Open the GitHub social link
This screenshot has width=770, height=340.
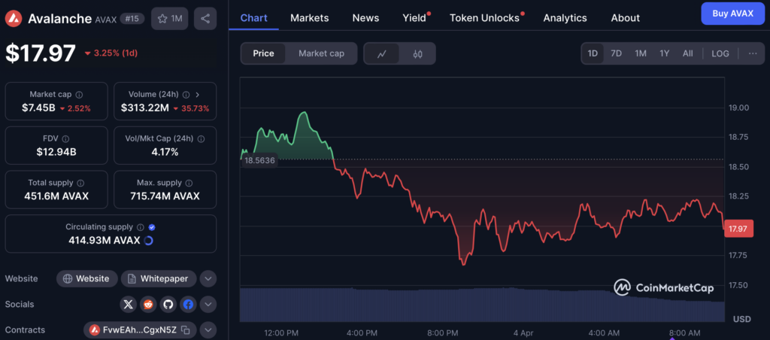pyautogui.click(x=168, y=305)
